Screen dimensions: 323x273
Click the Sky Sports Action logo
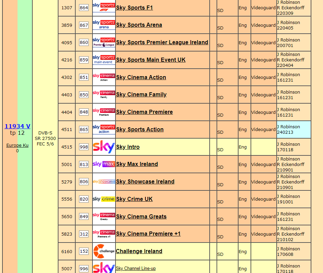104,130
